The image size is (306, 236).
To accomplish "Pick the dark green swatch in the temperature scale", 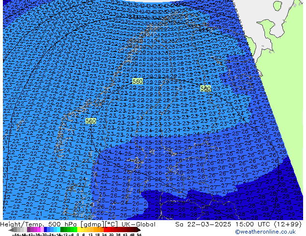I will tap(62, 230).
